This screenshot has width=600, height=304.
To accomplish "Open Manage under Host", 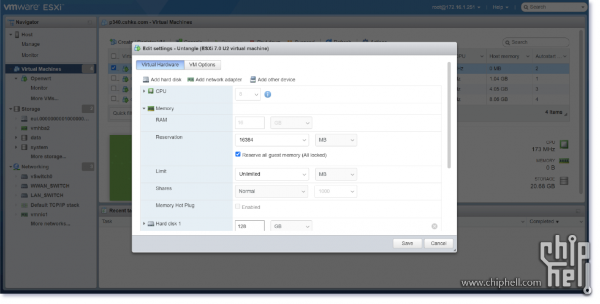I will 31,44.
